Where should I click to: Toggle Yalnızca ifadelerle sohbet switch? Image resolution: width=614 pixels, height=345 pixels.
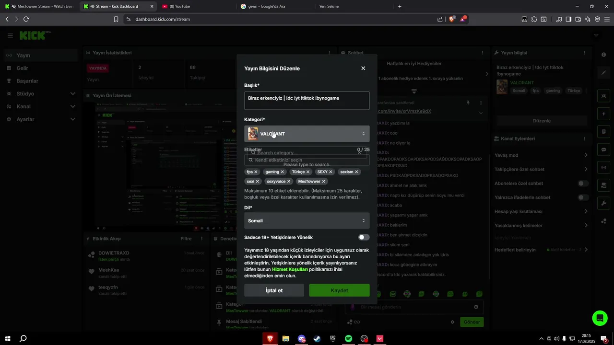(x=583, y=197)
